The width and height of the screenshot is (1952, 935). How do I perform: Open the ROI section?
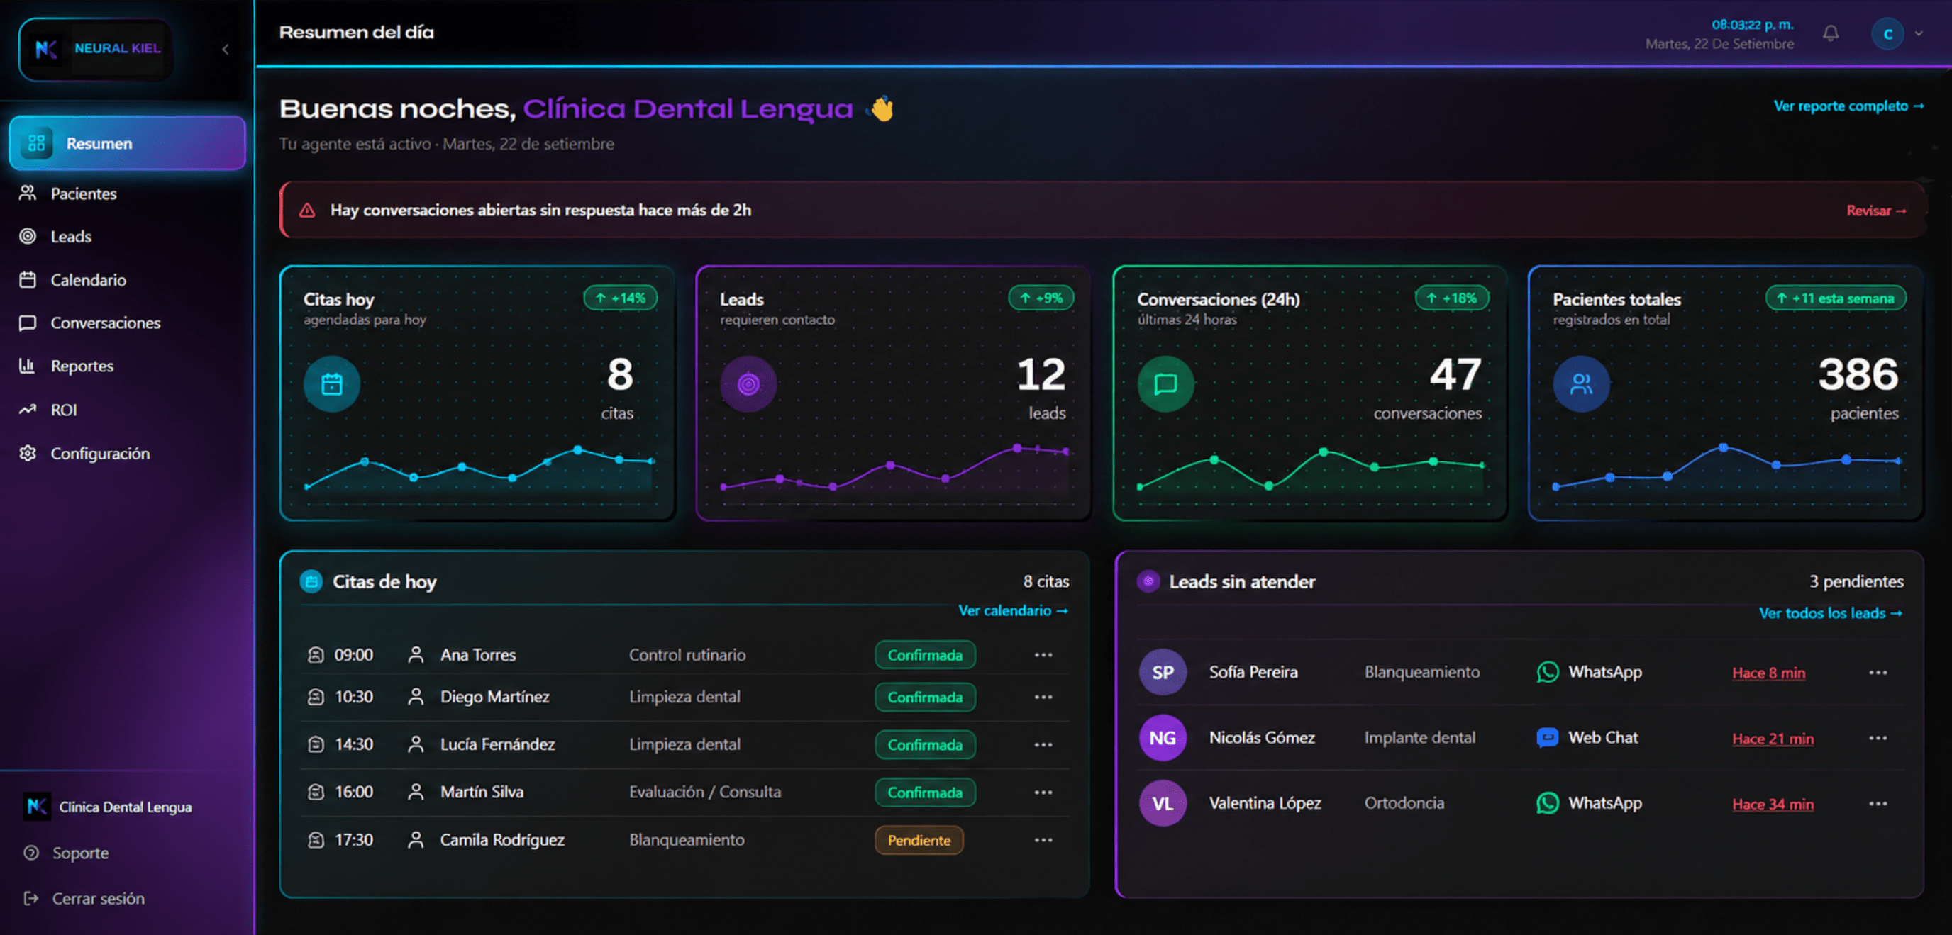click(x=64, y=410)
